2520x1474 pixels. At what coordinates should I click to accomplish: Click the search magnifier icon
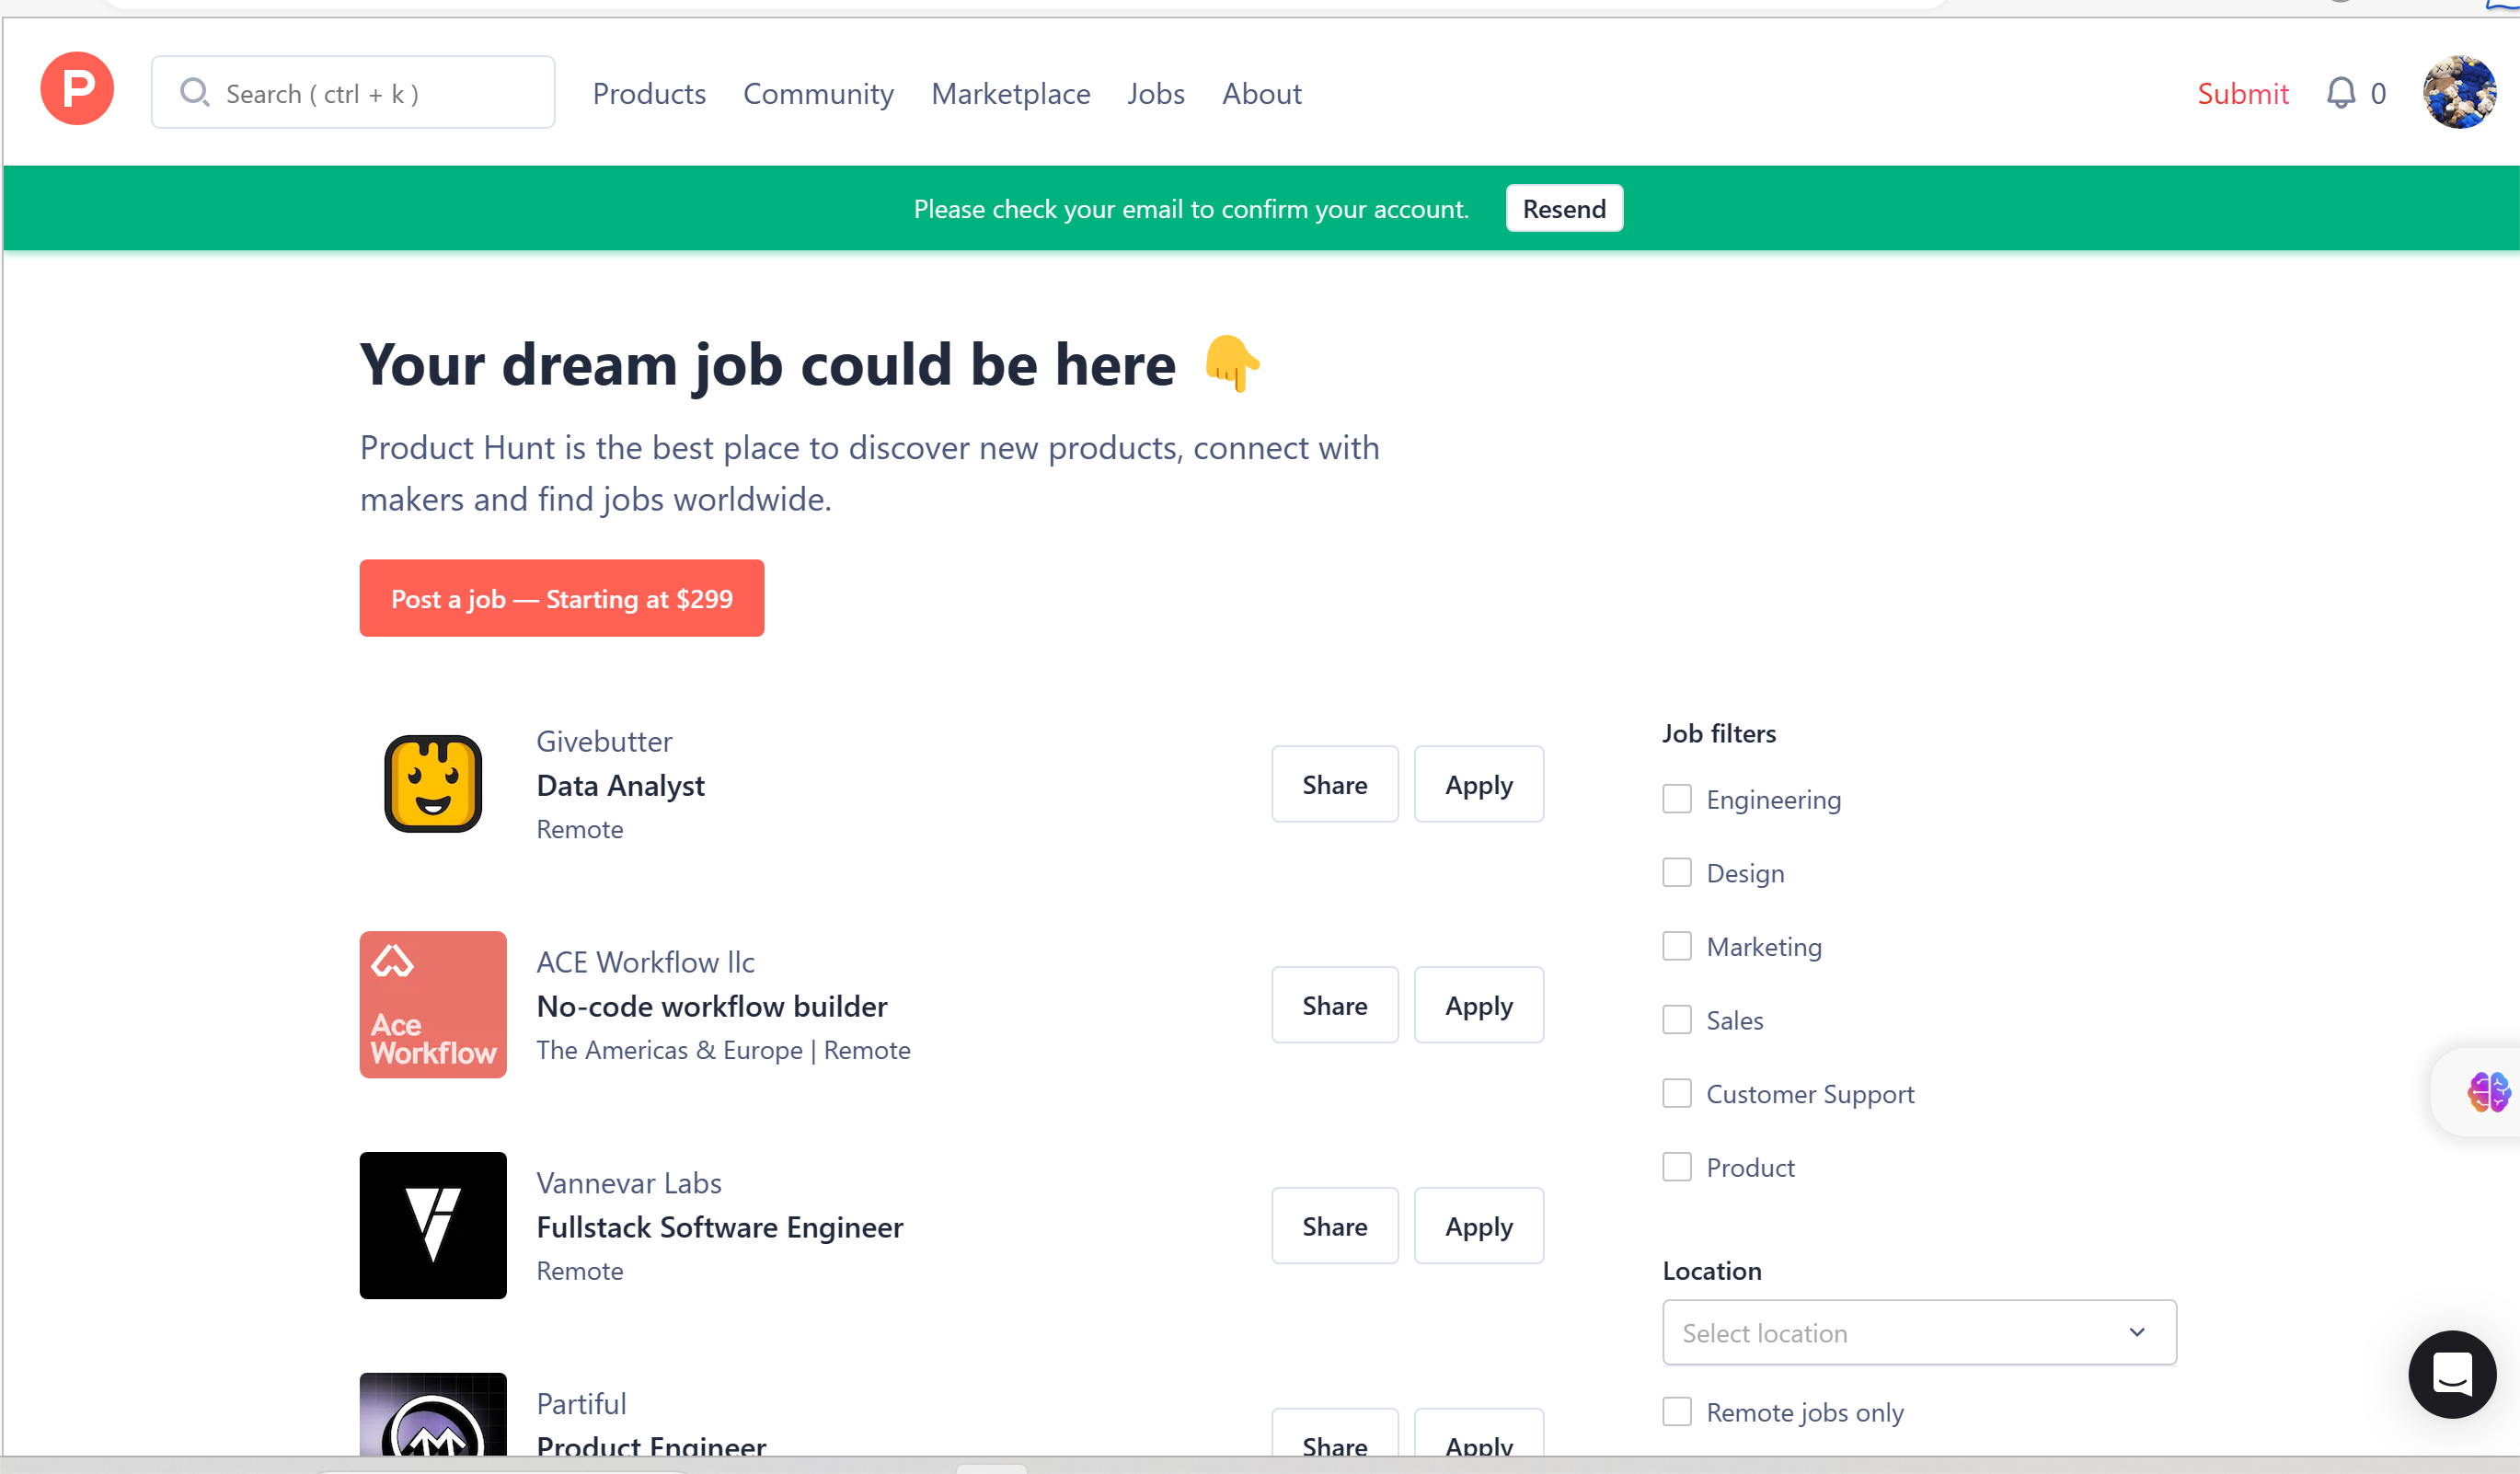(194, 93)
